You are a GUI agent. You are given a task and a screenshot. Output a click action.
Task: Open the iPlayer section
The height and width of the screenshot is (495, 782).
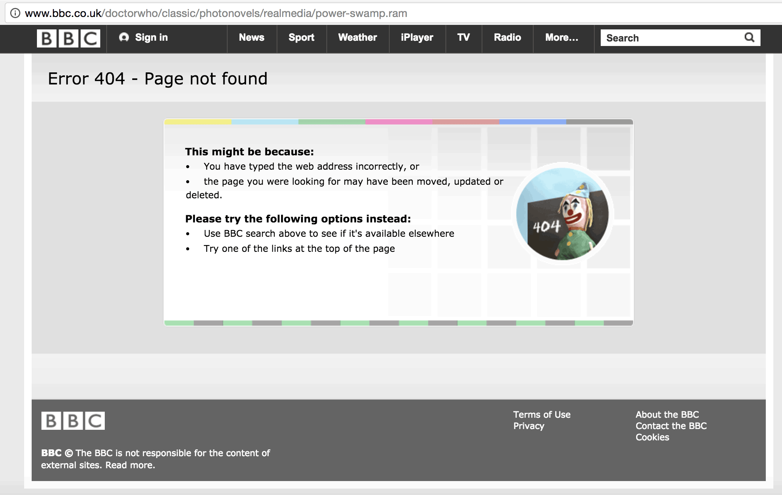point(417,38)
